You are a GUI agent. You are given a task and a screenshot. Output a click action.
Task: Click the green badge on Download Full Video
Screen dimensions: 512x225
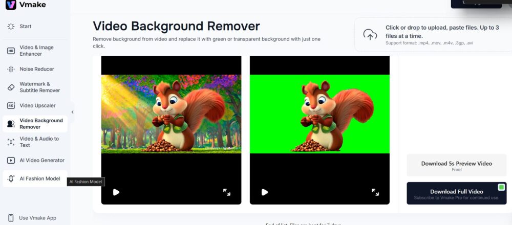tap(501, 187)
